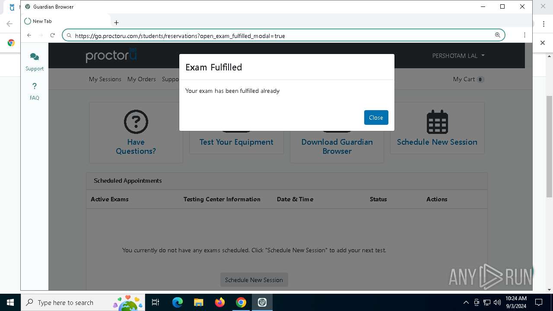Open the Test Your Equipment link
This screenshot has height=311, width=553.
point(236,142)
